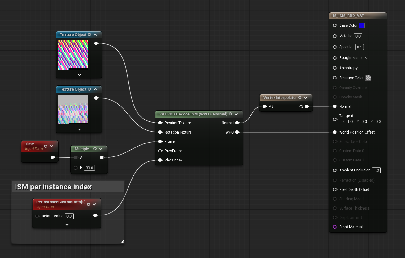Image resolution: width=405 pixels, height=258 pixels.
Task: Toggle preview icon on PositionTexture's Texture Object node
Action: click(89, 35)
